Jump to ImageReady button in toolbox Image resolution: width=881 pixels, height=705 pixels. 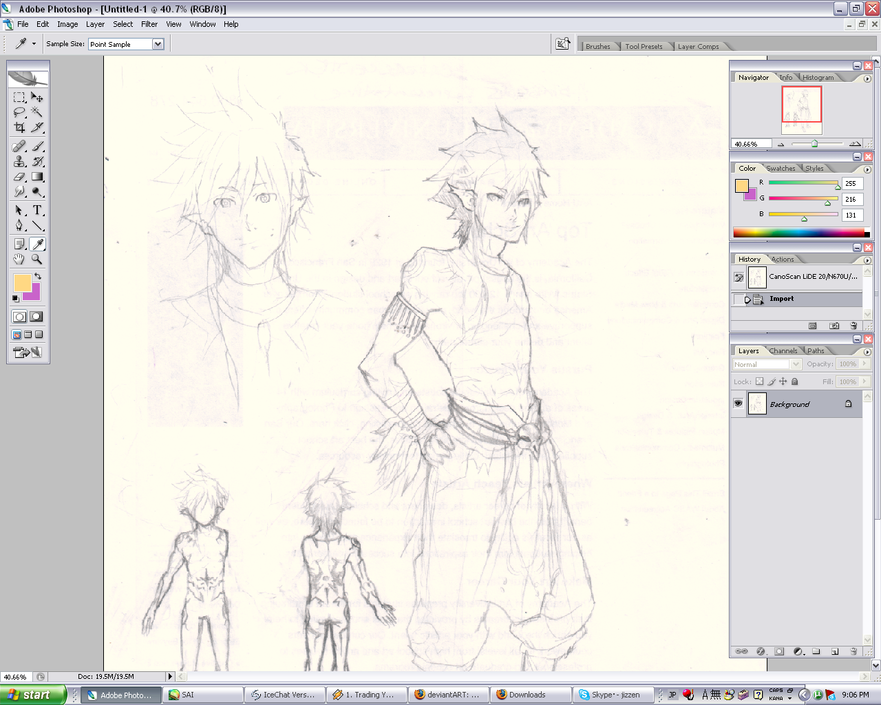pyautogui.click(x=28, y=352)
